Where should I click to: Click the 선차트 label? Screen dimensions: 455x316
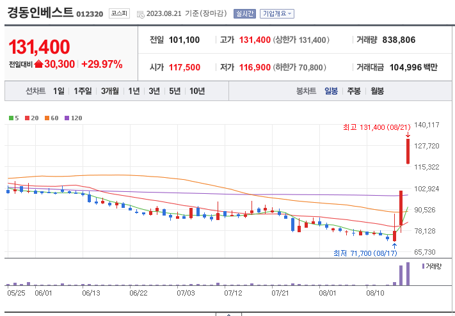(x=35, y=91)
